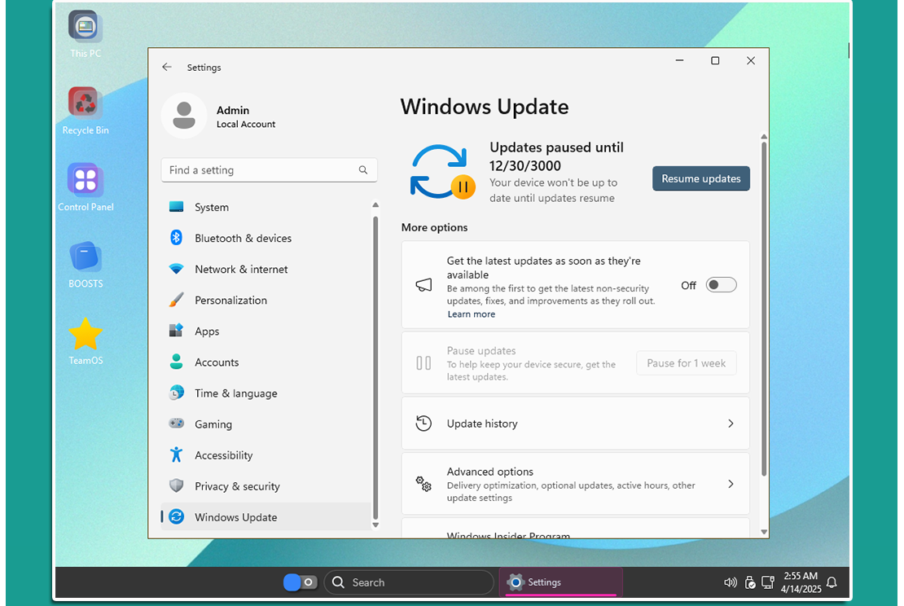Screen dimensions: 904x606
Task: Click the Resume updates button
Action: [700, 178]
